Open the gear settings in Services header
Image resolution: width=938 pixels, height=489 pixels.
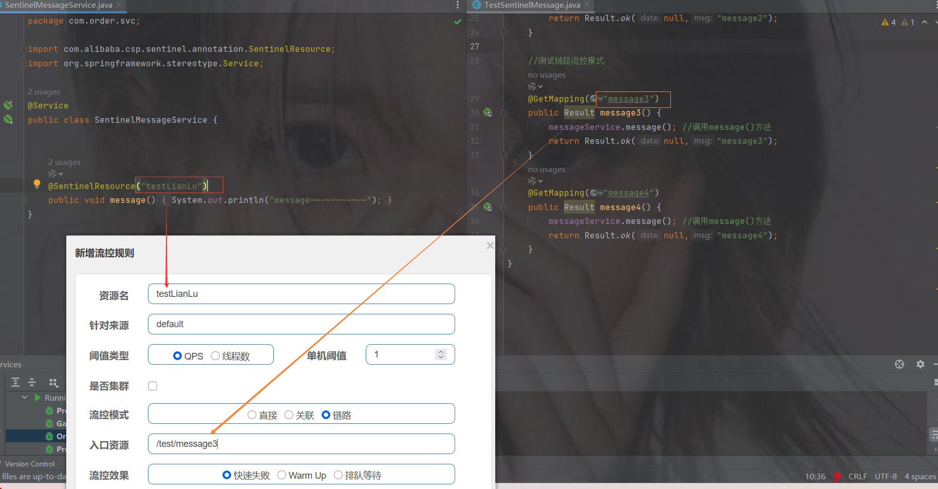click(921, 364)
